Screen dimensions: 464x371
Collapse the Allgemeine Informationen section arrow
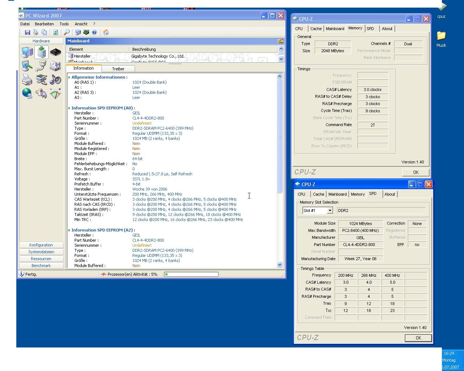[x=69, y=77]
